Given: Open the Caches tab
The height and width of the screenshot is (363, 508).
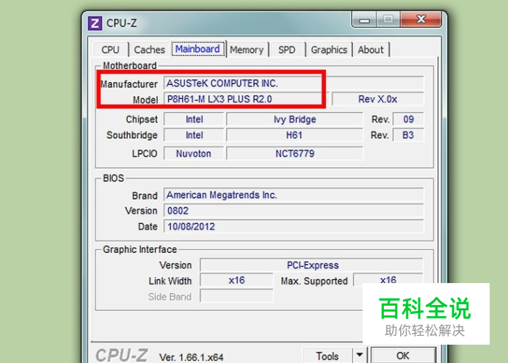Looking at the screenshot, I should coord(149,50).
